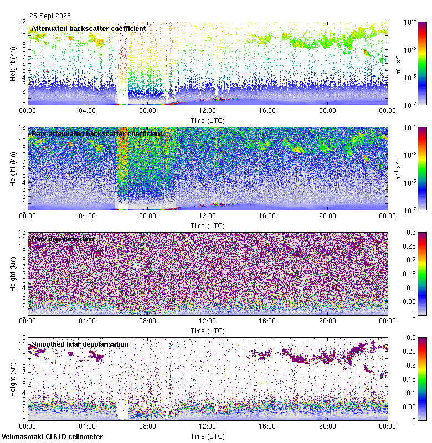Screen dimensions: 432x443
Task: Click the 'Height (km)' axis label of the top plot
Action: tap(13, 64)
